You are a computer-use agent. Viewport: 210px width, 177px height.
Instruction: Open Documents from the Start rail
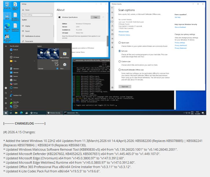click(x=6, y=93)
